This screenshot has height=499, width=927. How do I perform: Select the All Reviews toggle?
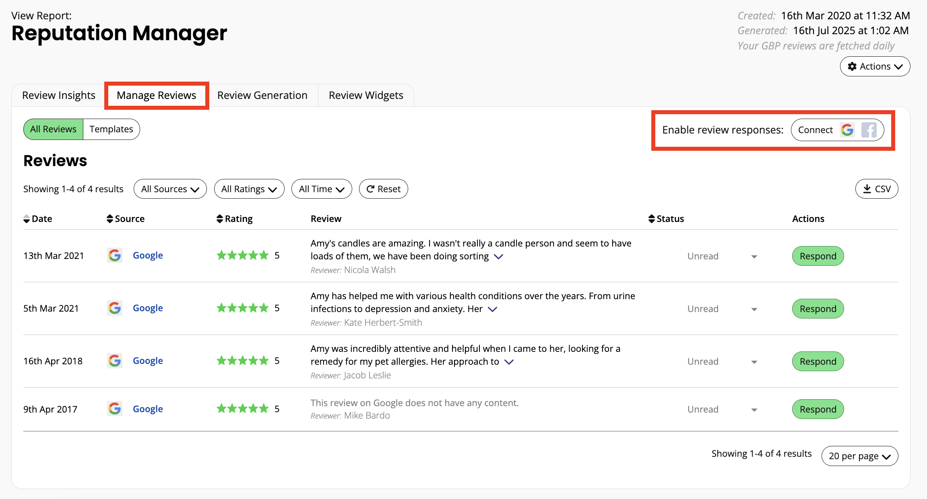click(53, 129)
